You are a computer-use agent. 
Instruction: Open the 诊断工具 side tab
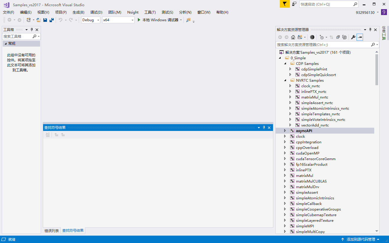pyautogui.click(x=384, y=33)
